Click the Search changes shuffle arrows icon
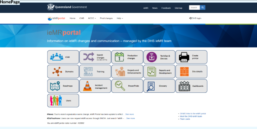The image size is (257, 129). 89,57
